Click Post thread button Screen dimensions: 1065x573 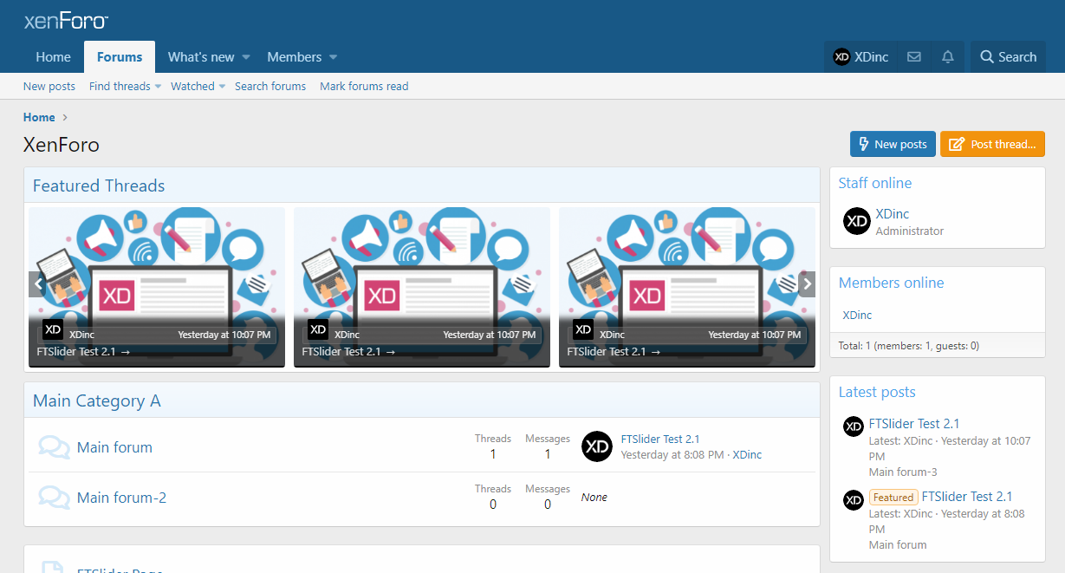click(992, 144)
